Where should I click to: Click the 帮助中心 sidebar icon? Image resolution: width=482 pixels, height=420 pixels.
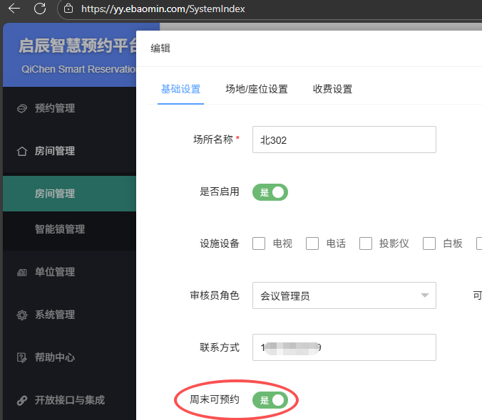tap(22, 357)
